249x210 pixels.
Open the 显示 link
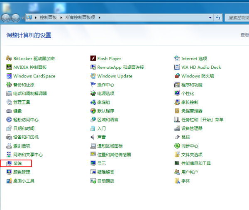(102, 163)
